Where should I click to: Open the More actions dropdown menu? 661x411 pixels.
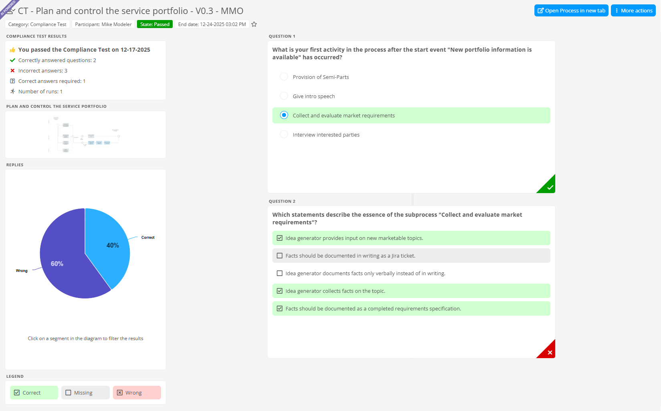coord(633,11)
